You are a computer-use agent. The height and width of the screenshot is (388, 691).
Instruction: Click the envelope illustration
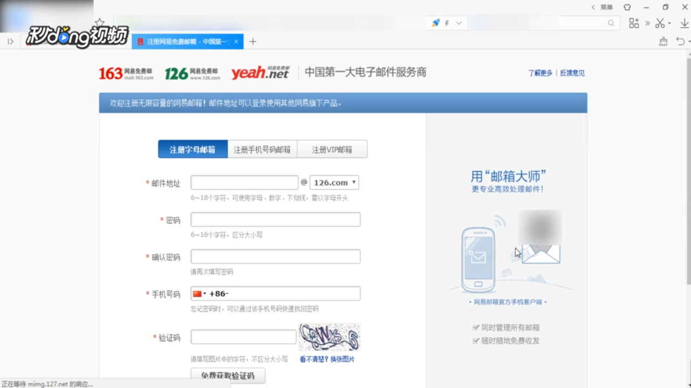click(541, 253)
